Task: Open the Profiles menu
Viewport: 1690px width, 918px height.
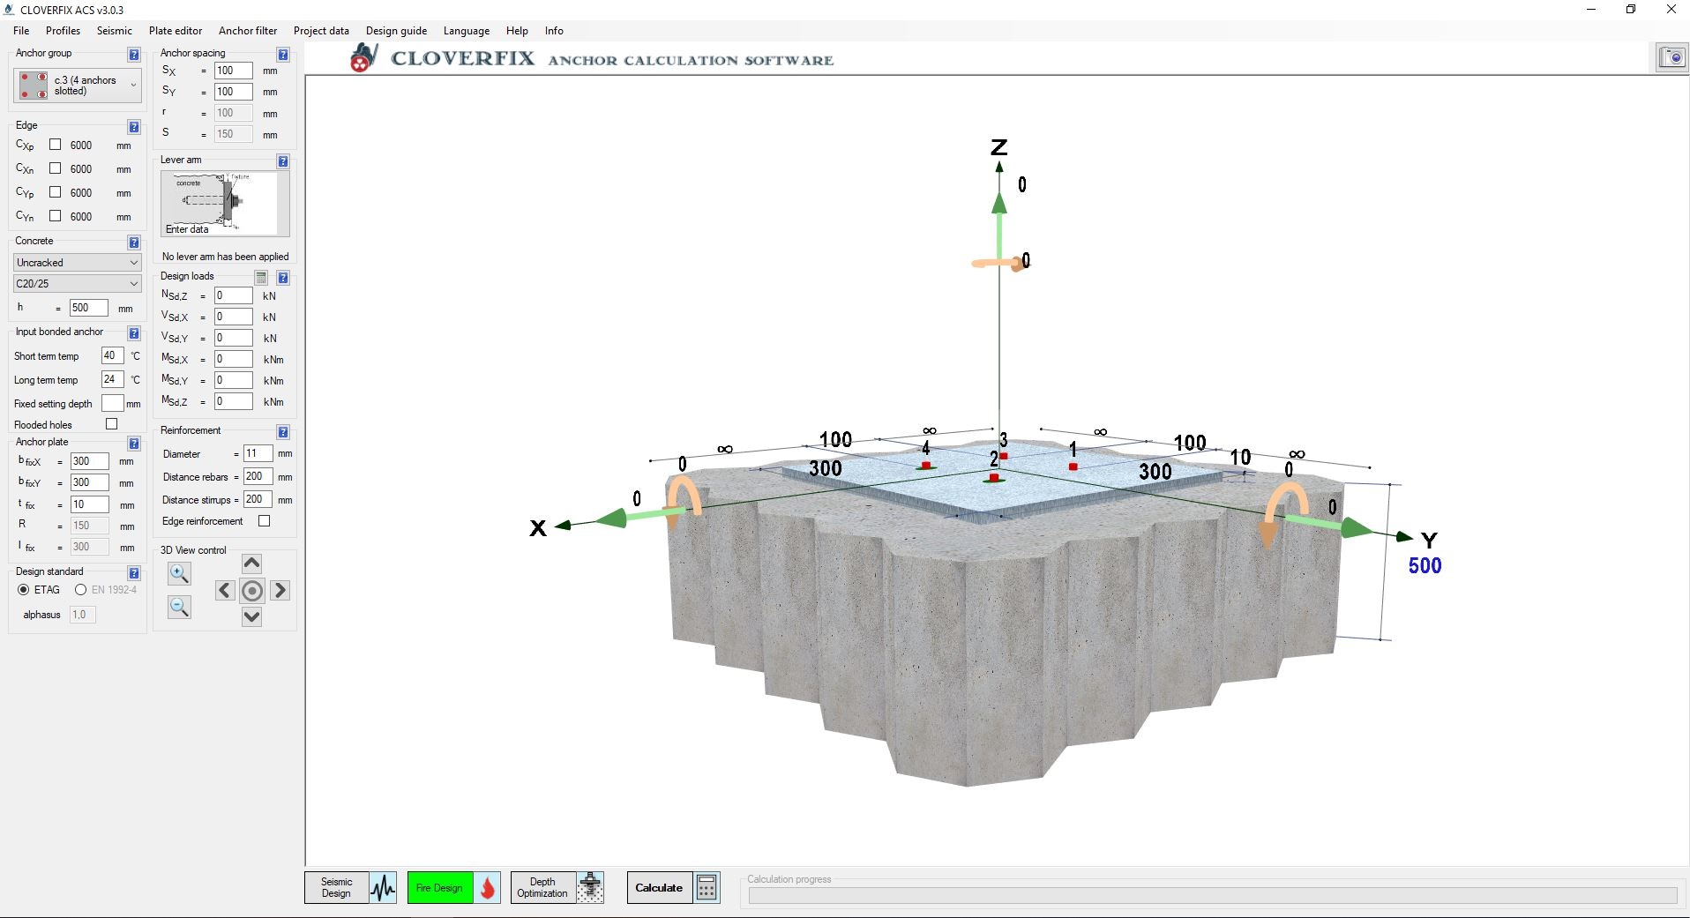Action: [64, 31]
